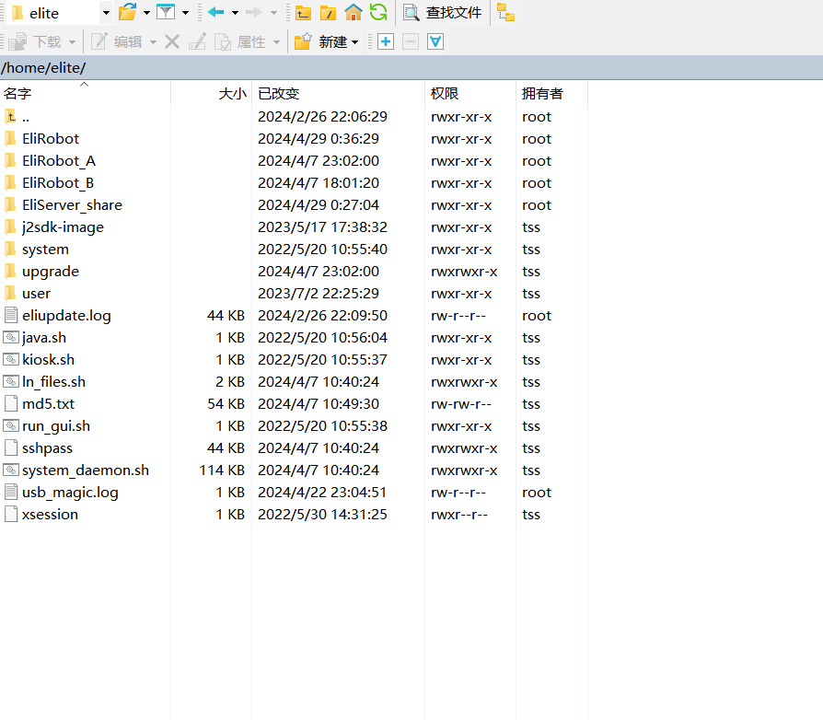Click the filter files funnel icon
This screenshot has height=720, width=823.
pyautogui.click(x=166, y=12)
